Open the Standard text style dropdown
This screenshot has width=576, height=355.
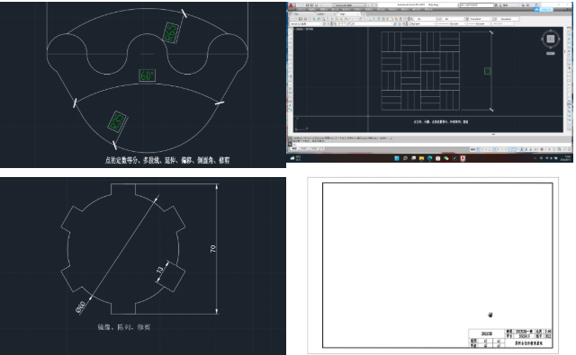479,19
